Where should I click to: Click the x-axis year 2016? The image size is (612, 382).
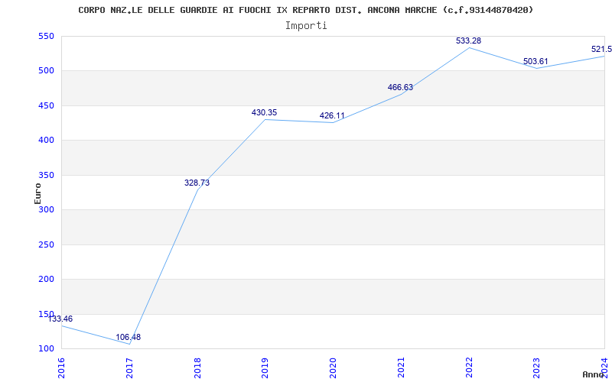pos(62,368)
